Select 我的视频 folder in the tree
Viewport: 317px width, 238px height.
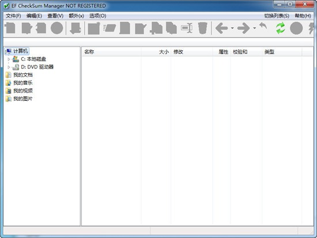[23, 90]
